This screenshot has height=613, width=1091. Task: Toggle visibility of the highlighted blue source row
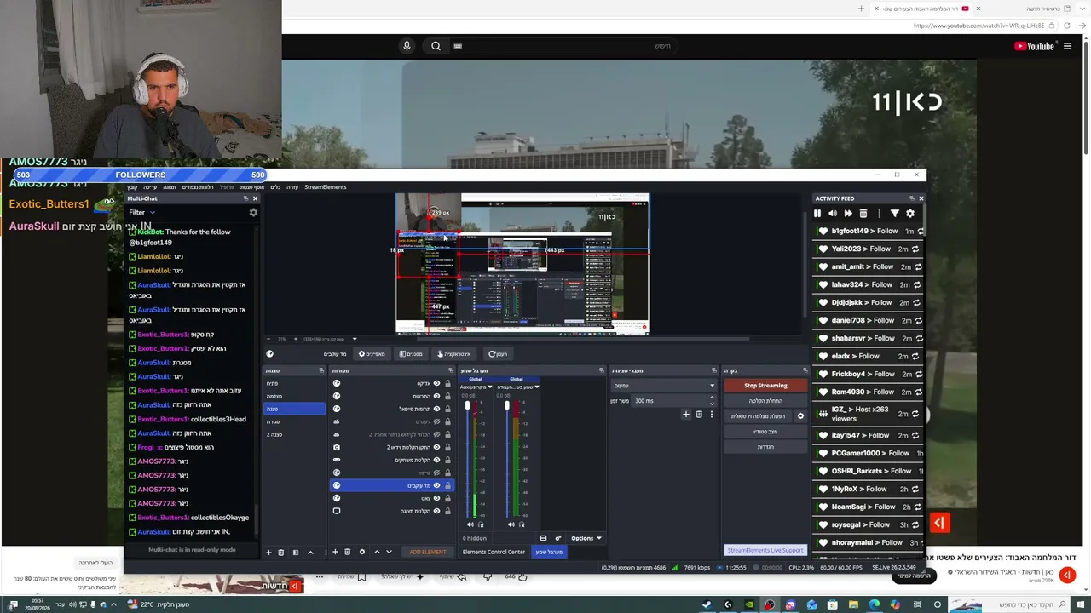click(436, 485)
